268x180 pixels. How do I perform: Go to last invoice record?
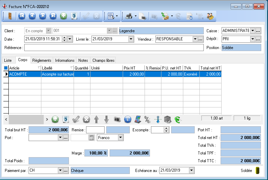53,16
